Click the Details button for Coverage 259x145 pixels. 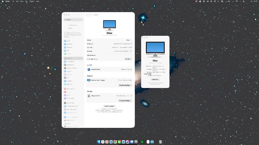pos(128,59)
